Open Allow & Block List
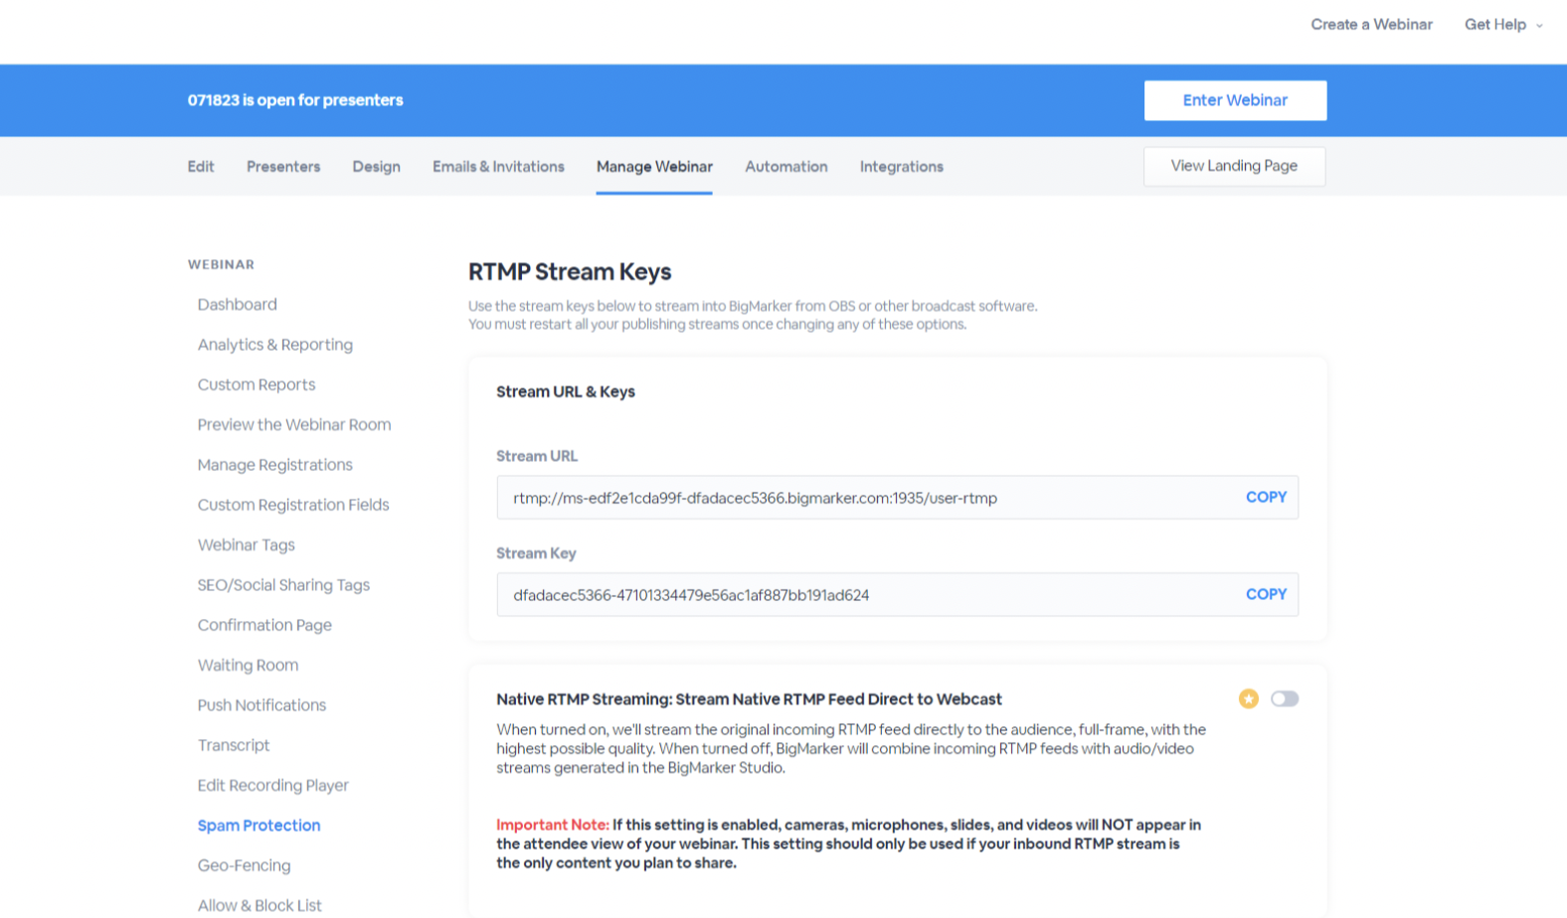 click(259, 905)
